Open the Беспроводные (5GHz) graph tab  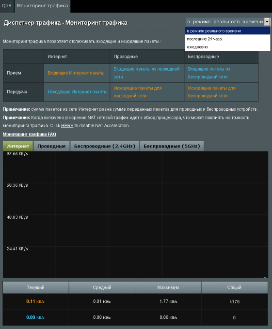pos(172,146)
